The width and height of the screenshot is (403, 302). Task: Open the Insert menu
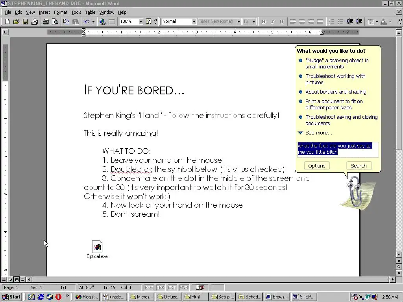click(44, 12)
